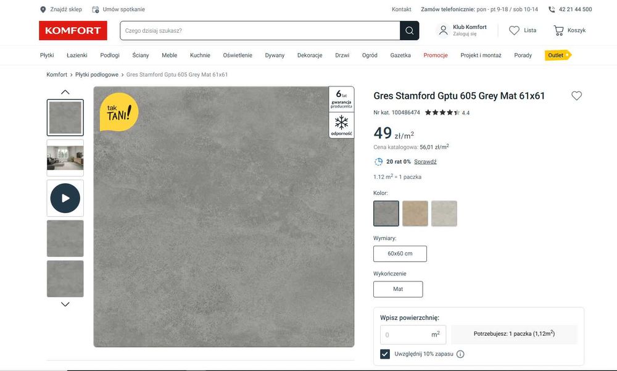Click the Sprawdź installments link
Screen dimensions: 617x371
click(x=425, y=162)
